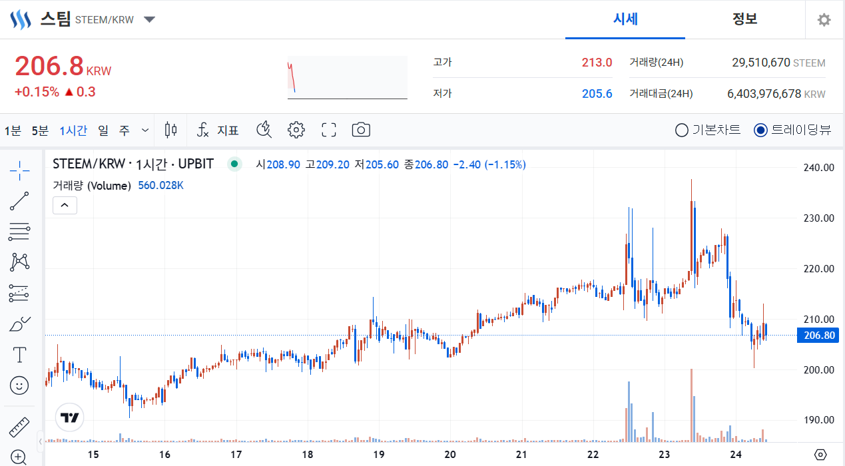
Task: Click the 6,403,976,678 KRW trade amount
Action: [776, 94]
